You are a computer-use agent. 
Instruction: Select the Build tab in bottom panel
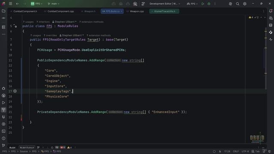click(12, 148)
